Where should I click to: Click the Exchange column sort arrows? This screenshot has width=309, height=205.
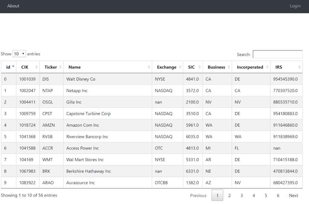(x=180, y=67)
